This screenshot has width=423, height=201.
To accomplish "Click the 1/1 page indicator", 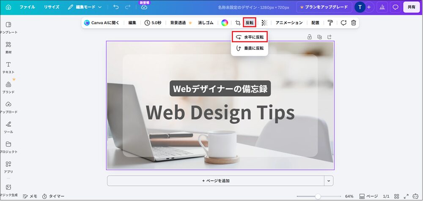I will (x=386, y=196).
